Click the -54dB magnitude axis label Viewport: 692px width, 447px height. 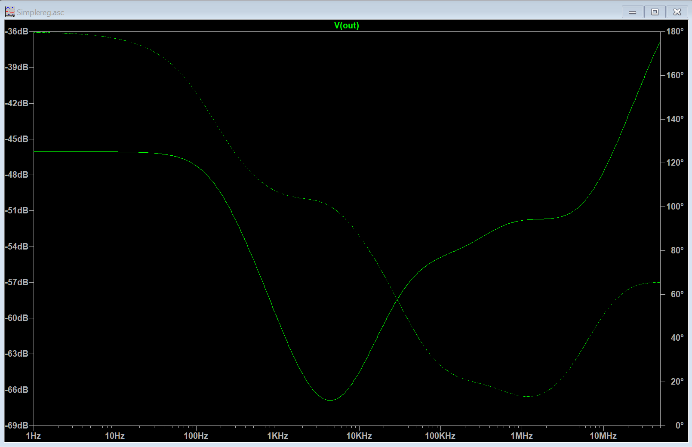click(17, 247)
